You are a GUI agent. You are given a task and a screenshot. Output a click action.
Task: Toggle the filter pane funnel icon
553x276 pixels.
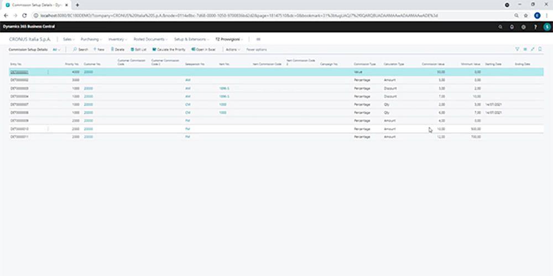(518, 49)
